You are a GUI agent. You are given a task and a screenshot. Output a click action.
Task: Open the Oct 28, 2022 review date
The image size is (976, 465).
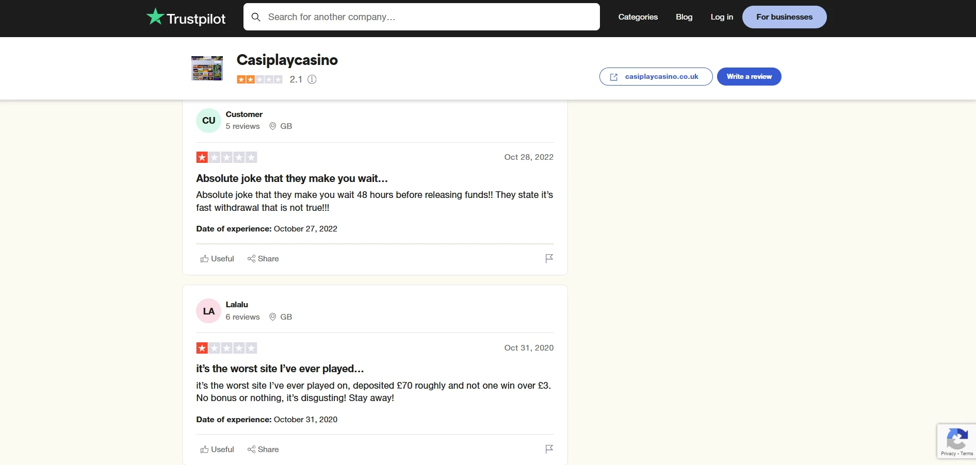pyautogui.click(x=529, y=157)
